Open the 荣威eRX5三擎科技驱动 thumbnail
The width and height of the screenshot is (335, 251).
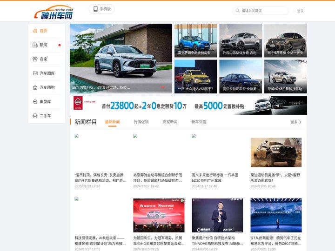pyautogui.click(x=285, y=77)
